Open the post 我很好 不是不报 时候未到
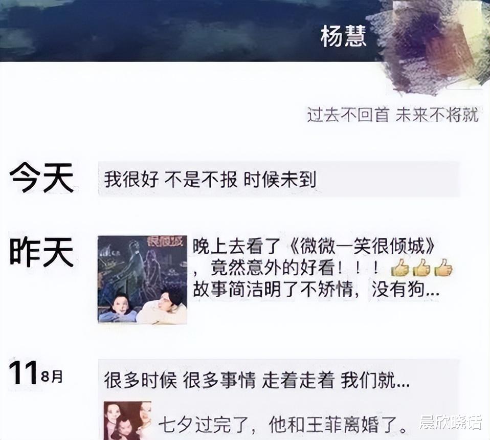 point(279,179)
